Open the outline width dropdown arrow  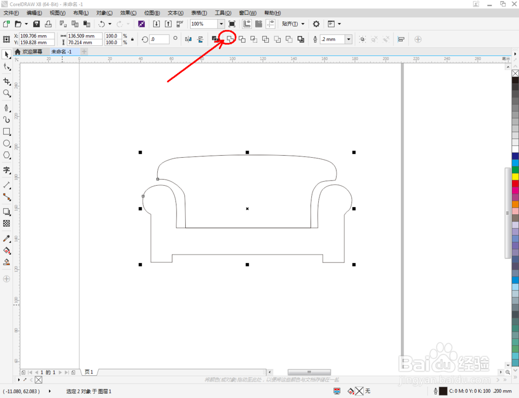click(349, 39)
